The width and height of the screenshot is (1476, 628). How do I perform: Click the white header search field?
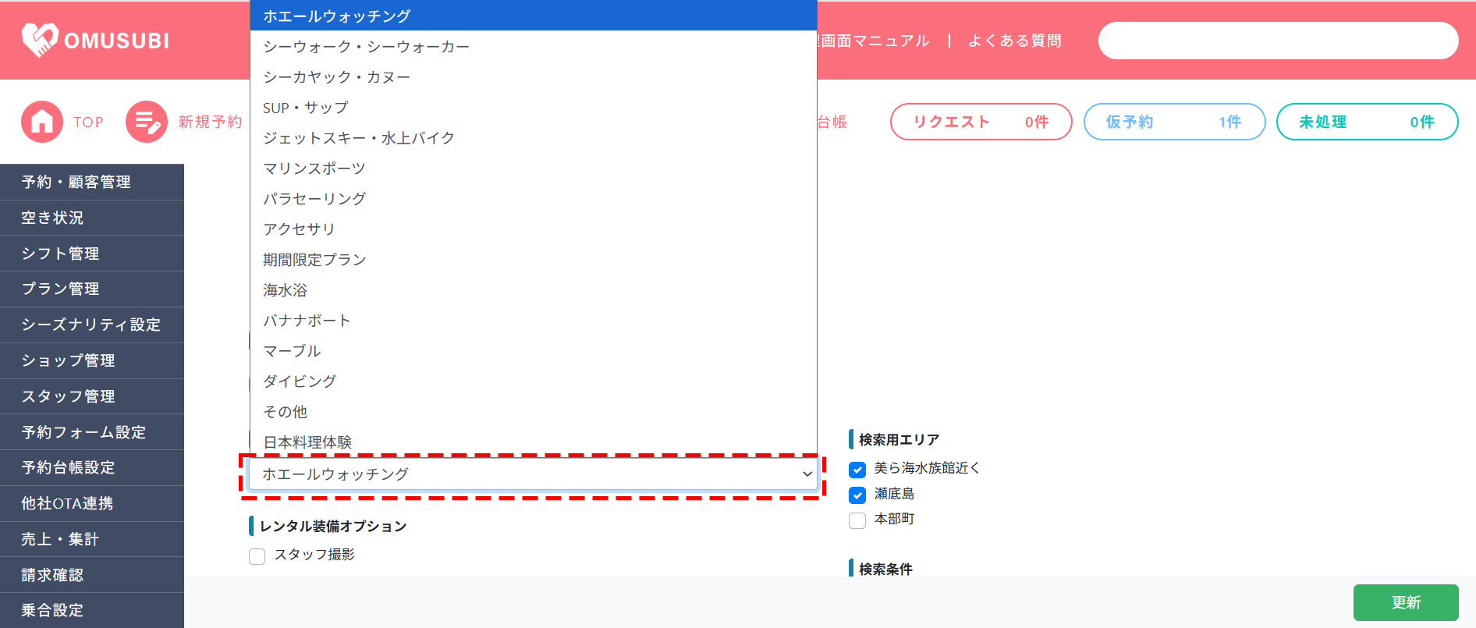(x=1278, y=41)
